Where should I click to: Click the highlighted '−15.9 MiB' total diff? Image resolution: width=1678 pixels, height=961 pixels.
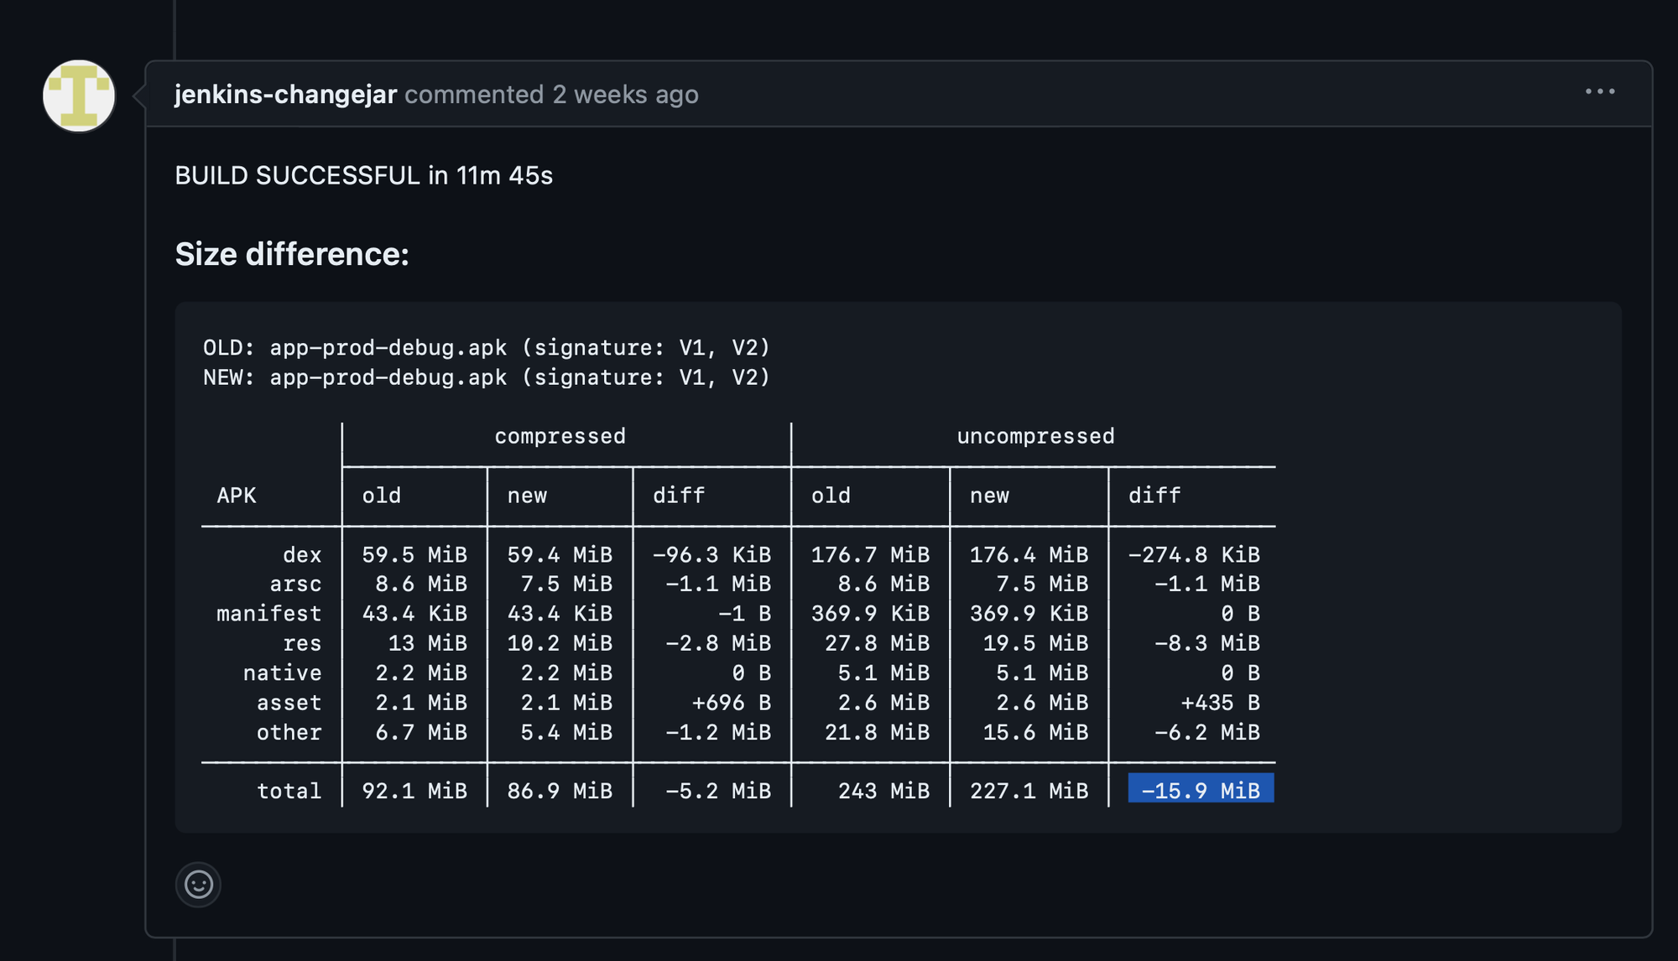[x=1201, y=788]
